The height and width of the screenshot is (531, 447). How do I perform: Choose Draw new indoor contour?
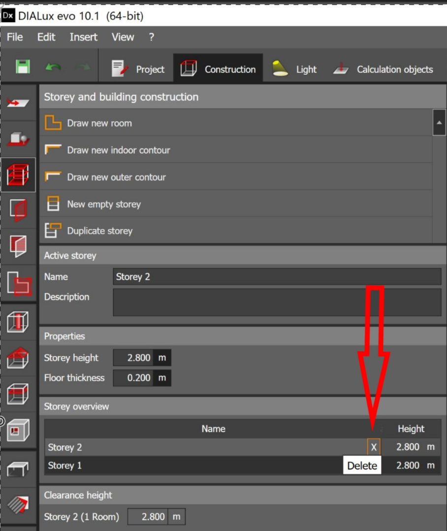click(x=236, y=149)
